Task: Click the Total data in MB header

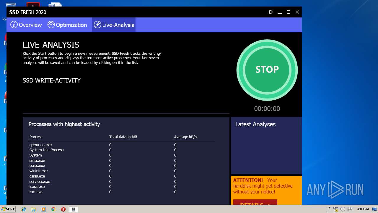Action: 123,137
